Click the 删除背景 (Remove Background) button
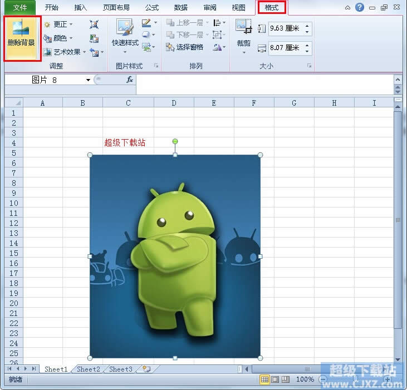 click(x=22, y=37)
